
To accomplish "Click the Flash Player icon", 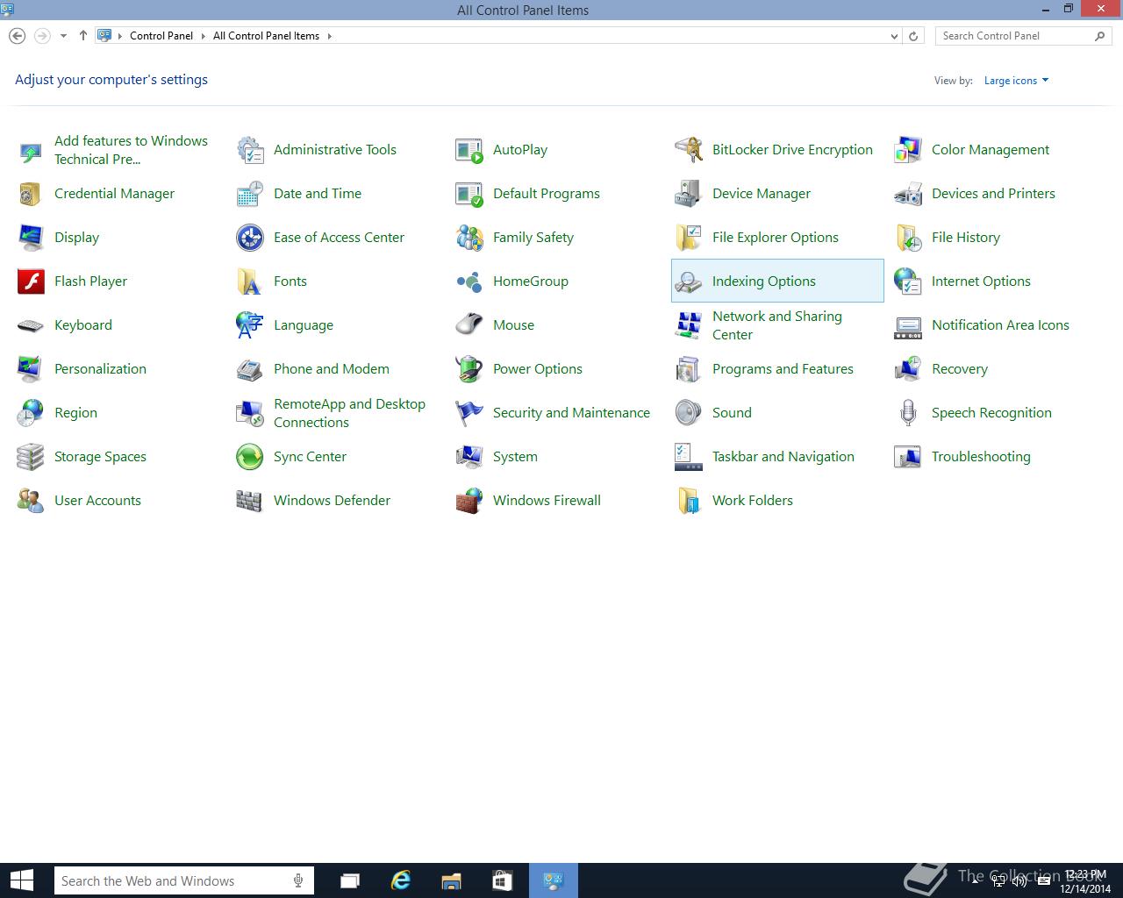I will click(x=31, y=282).
